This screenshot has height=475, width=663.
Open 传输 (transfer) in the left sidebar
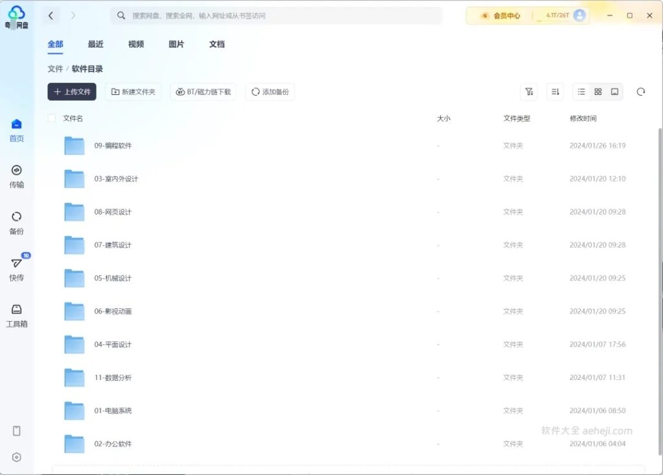(x=17, y=176)
